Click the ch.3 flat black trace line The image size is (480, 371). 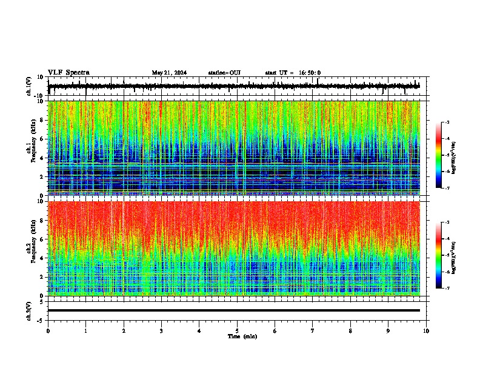pos(234,310)
